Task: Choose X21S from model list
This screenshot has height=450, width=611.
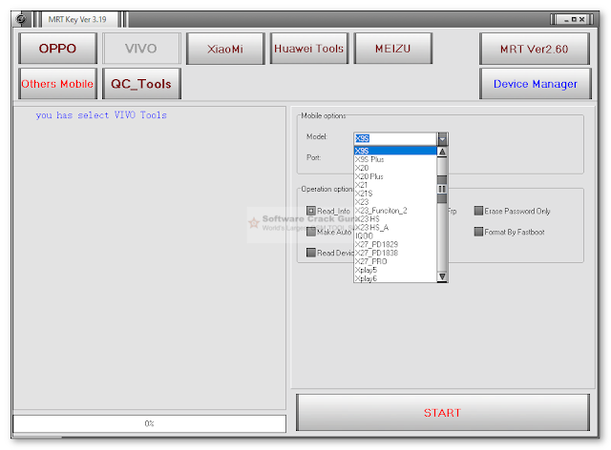Action: (395, 194)
